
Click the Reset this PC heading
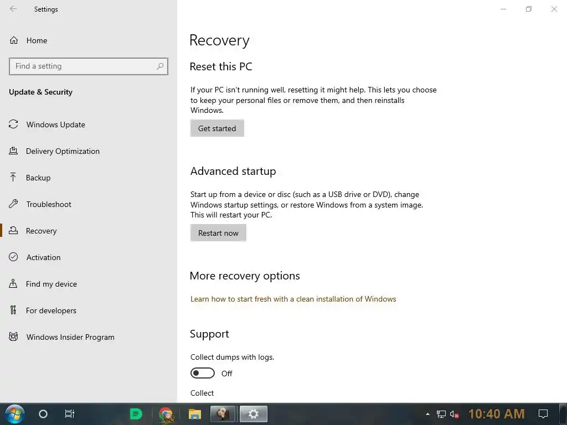(x=221, y=66)
